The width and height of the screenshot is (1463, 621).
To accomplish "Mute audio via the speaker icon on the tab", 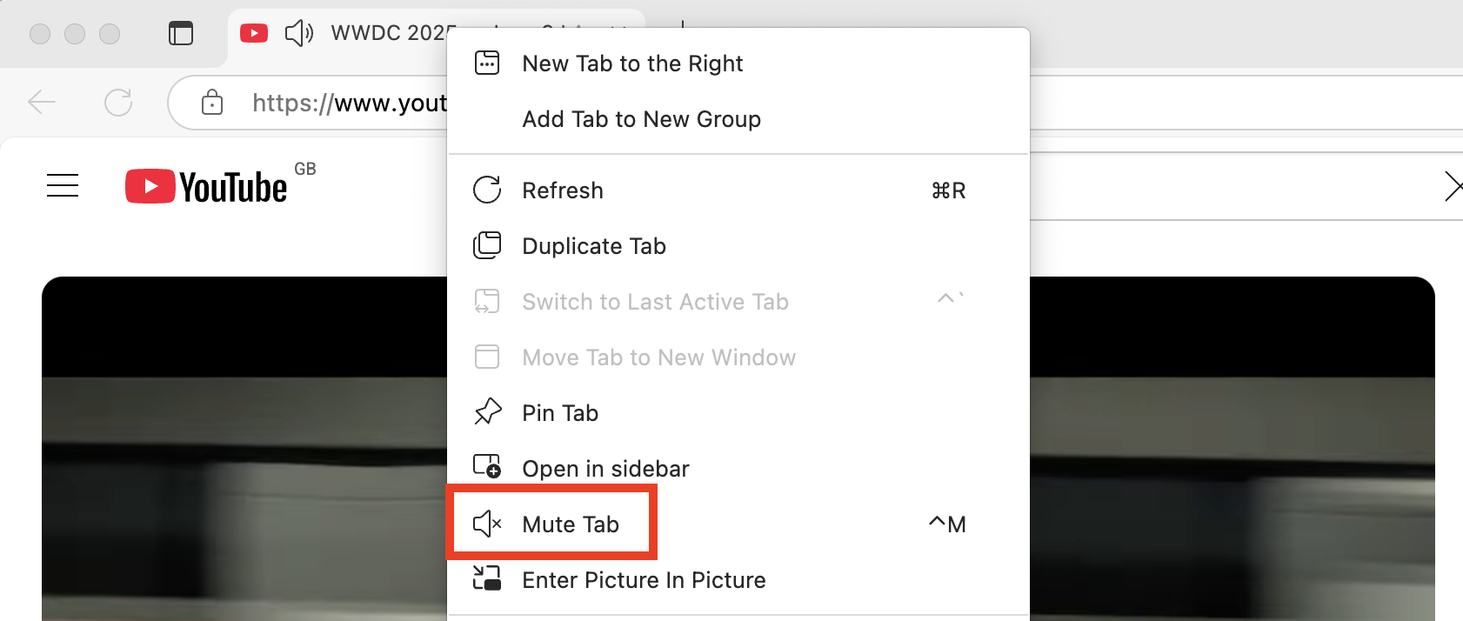I will point(298,33).
